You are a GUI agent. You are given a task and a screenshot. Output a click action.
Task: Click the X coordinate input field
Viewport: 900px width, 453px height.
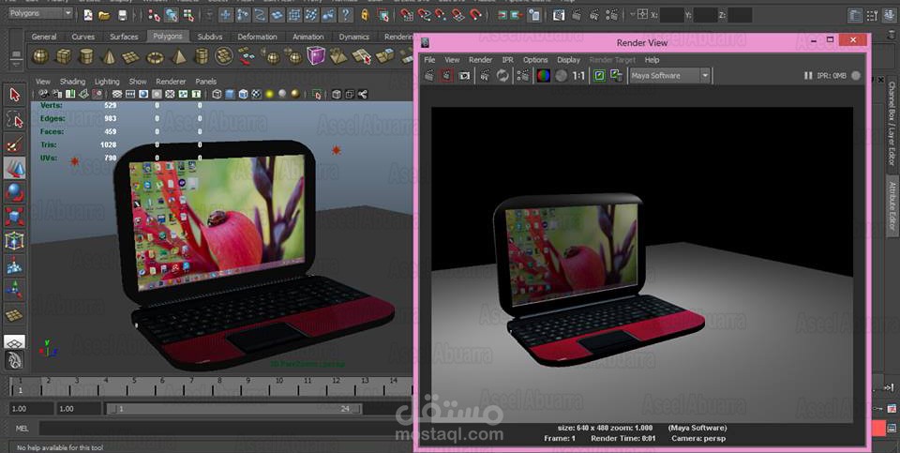(x=671, y=15)
